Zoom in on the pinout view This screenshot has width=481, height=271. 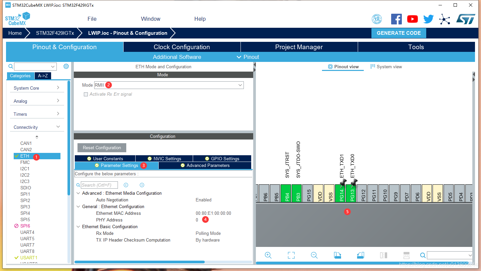pyautogui.click(x=268, y=255)
